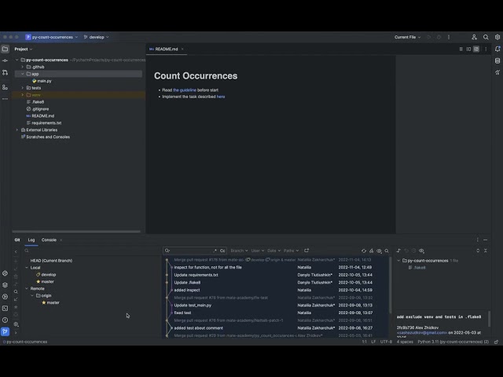The image size is (503, 377).
Task: Click Python 3.11 interpreter in status bar
Action: (453, 342)
